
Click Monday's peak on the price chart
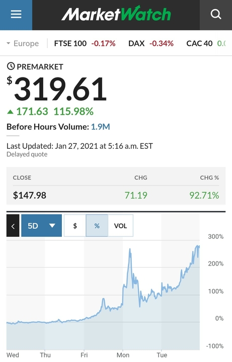130,249
